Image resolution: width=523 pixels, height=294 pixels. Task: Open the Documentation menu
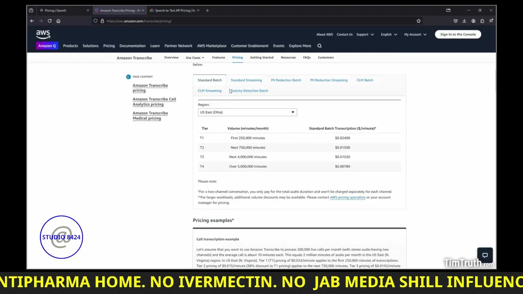point(132,46)
